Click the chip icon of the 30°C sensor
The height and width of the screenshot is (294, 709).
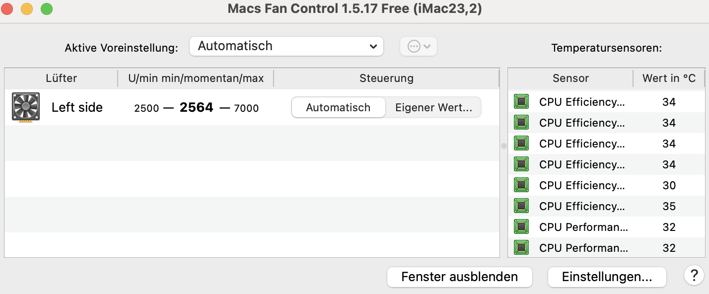(521, 185)
